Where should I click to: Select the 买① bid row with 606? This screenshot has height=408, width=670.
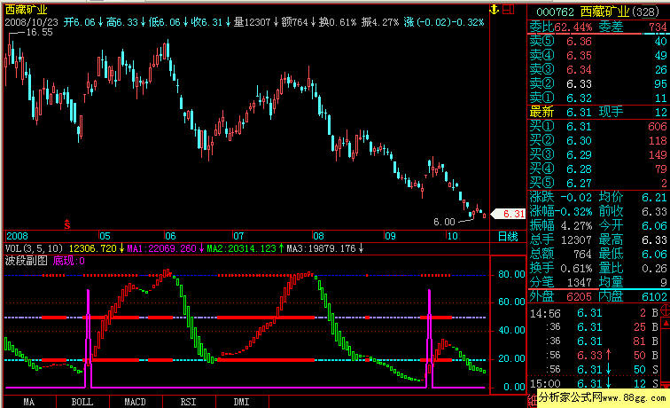[598, 127]
